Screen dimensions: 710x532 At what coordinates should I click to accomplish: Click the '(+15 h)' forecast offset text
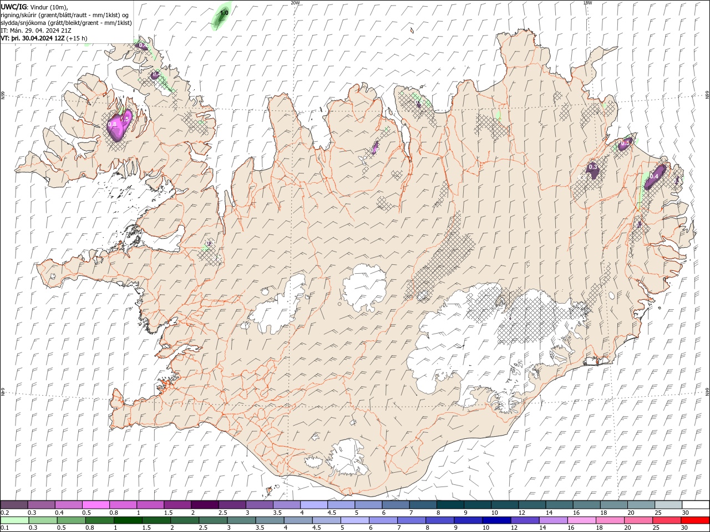(x=77, y=38)
